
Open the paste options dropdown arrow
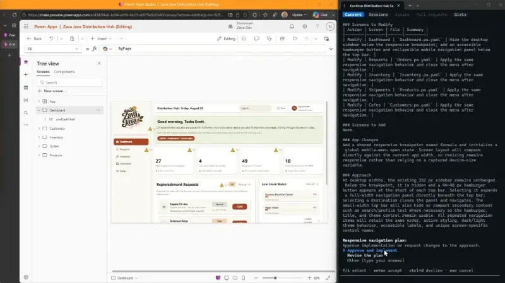pos(82,38)
